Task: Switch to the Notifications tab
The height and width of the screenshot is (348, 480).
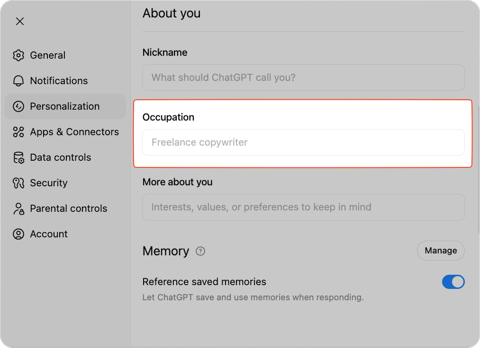Action: point(59,81)
